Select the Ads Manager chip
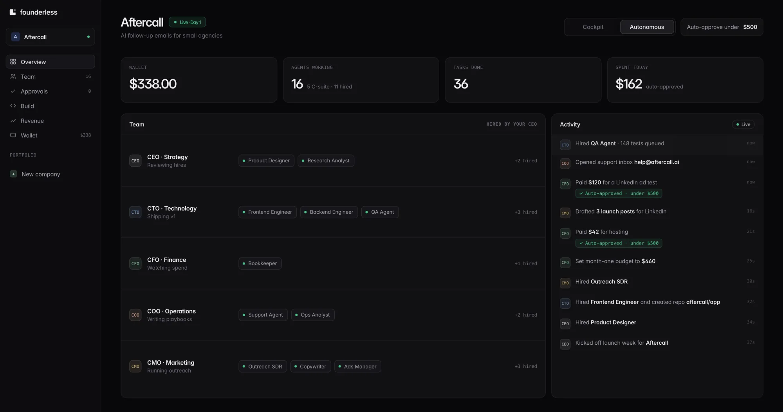 click(357, 367)
